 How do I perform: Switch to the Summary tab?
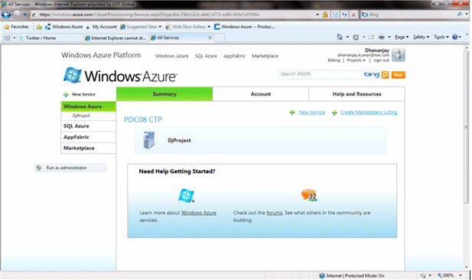click(164, 94)
